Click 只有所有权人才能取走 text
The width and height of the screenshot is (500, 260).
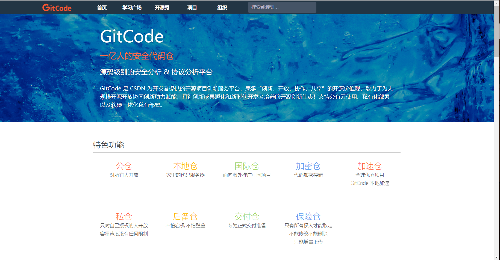pyautogui.click(x=308, y=226)
